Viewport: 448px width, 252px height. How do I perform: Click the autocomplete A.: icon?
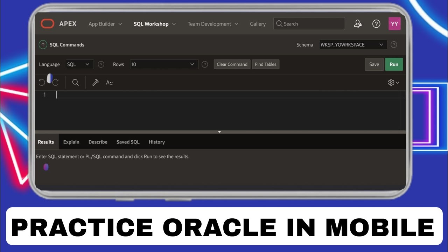click(x=109, y=83)
